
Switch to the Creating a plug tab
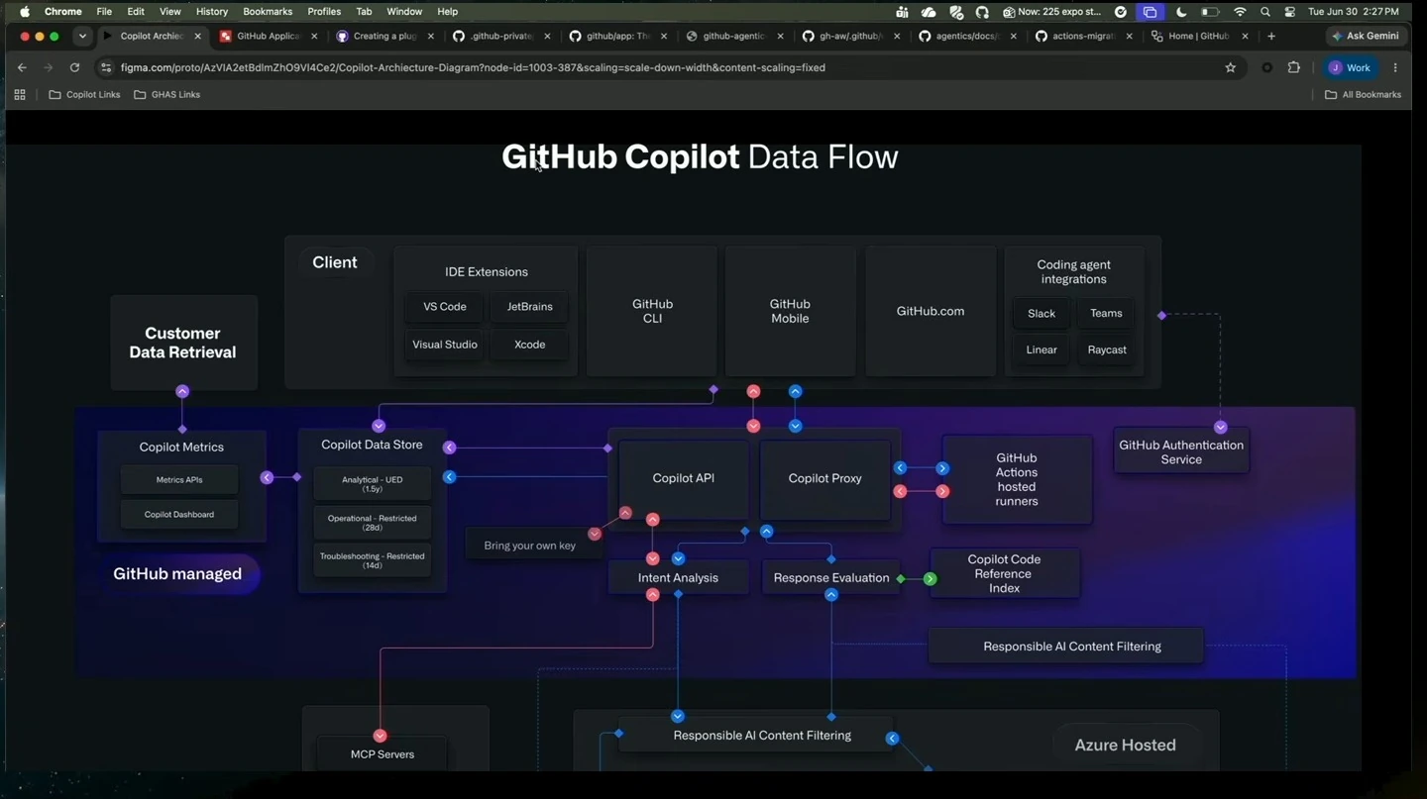click(x=384, y=36)
